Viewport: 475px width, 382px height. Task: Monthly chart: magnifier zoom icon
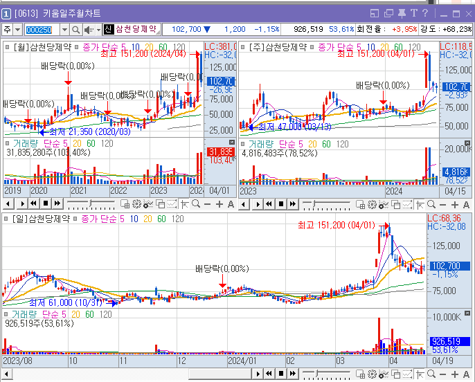coord(196,204)
